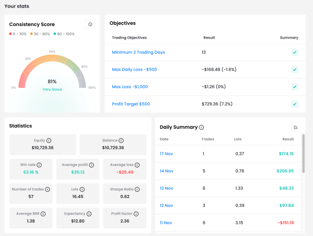Click the Average profit info icon
Image resolution: width=313 pixels, height=236 pixels.
tap(92, 165)
